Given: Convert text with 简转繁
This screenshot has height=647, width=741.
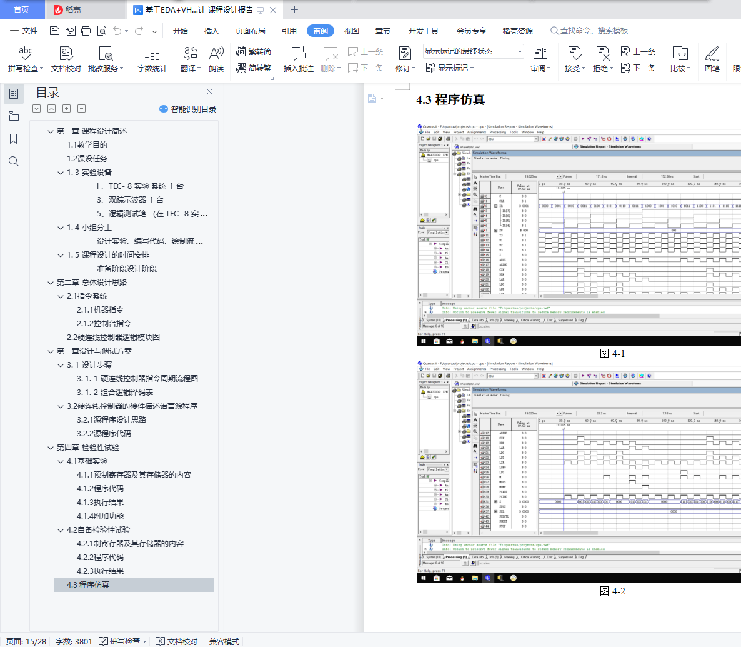Looking at the screenshot, I should (254, 68).
